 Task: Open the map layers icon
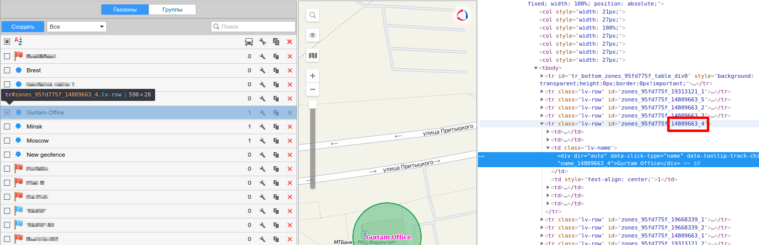pos(313,55)
